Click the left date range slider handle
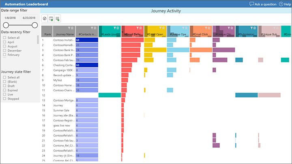This screenshot has width=292, height=164. point(6,25)
